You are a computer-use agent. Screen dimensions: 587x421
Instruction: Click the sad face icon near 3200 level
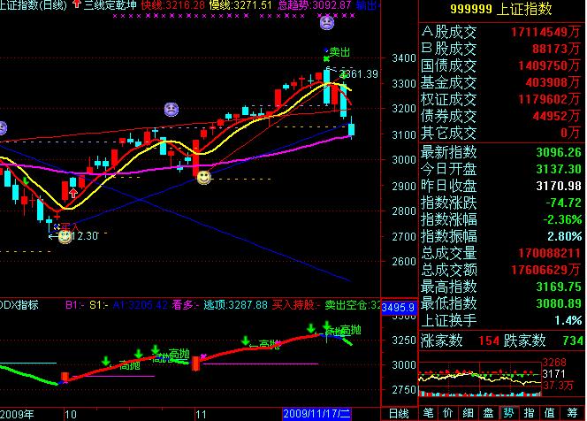click(x=172, y=110)
